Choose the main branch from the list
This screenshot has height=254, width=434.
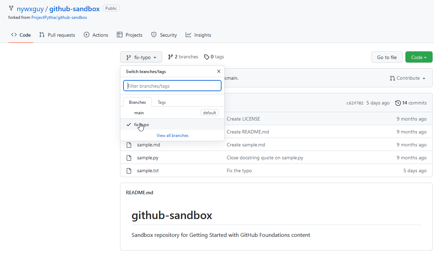click(x=172, y=113)
